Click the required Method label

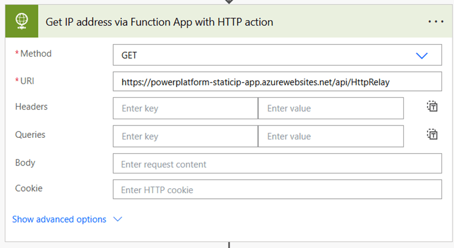36,54
